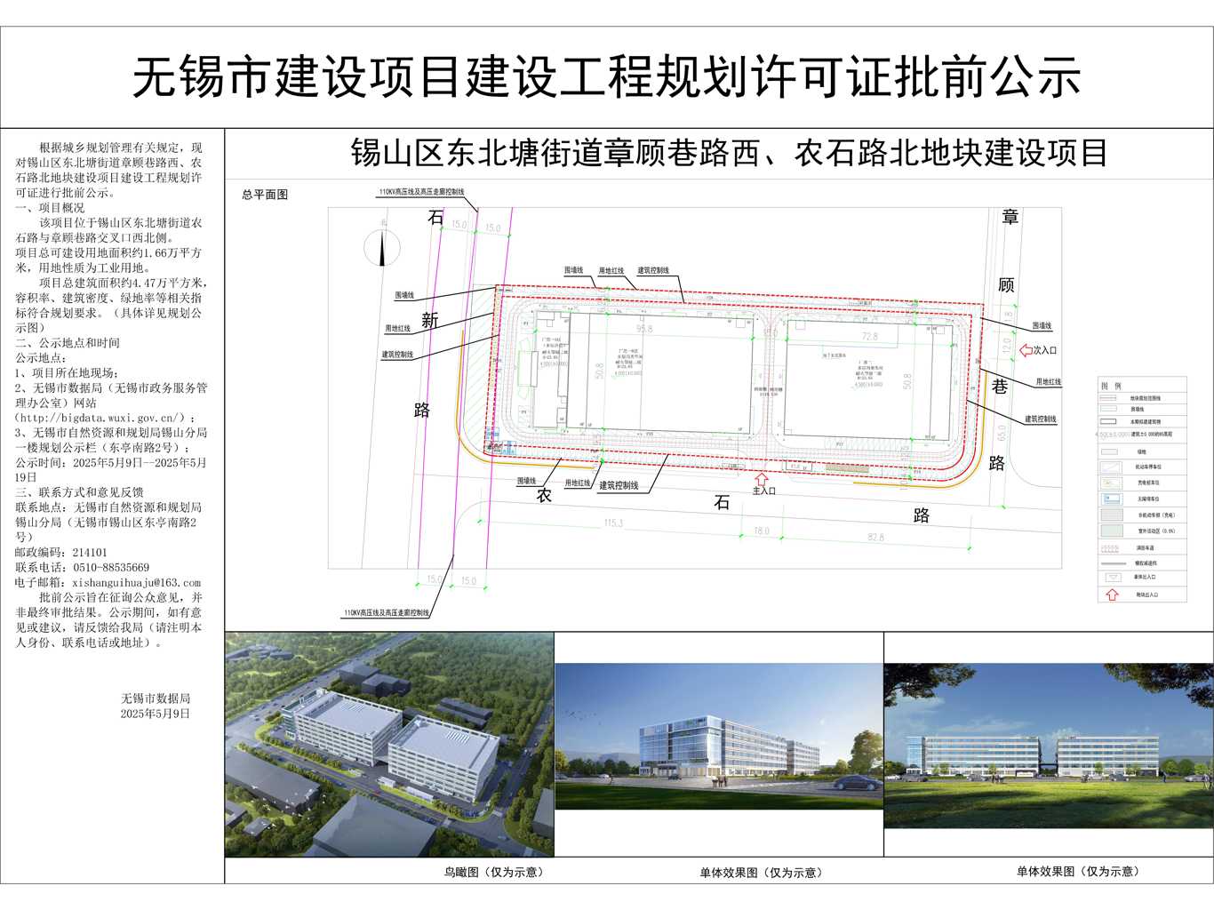The image size is (1214, 910).
Task: Click the blue 无障碍车位 symbol in the legend
Action: [x=1112, y=499]
